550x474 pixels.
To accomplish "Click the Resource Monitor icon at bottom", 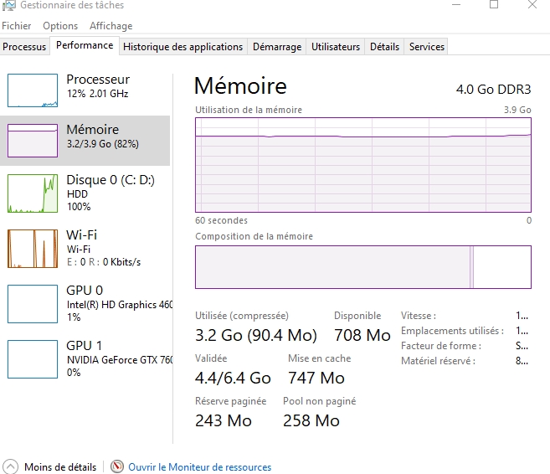I will click(x=117, y=466).
